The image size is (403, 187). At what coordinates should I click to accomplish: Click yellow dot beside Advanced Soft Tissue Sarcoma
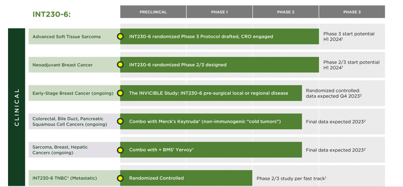120,36
